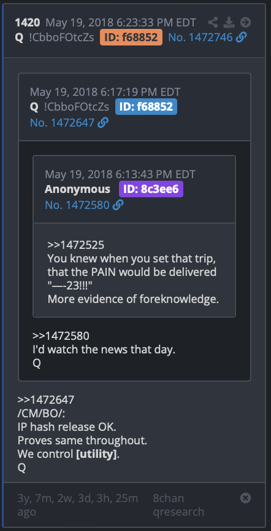The width and height of the screenshot is (271, 531).
Task: Click the post number 1420
Action: [28, 23]
